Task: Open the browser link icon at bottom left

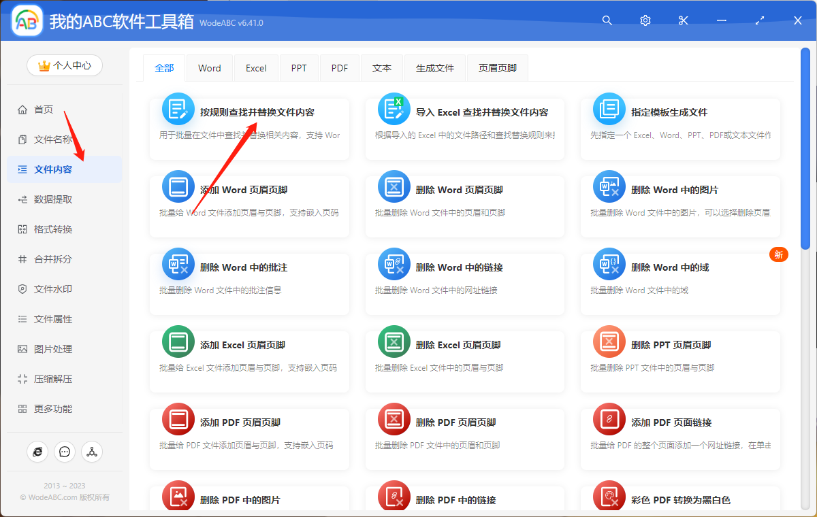Action: tap(37, 452)
